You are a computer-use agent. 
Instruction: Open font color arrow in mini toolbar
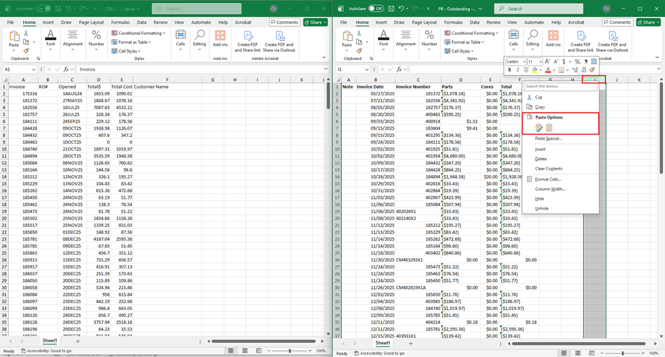tap(554, 70)
